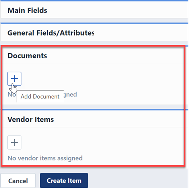
Task: Click the Add Document tooltip label
Action: (x=40, y=96)
